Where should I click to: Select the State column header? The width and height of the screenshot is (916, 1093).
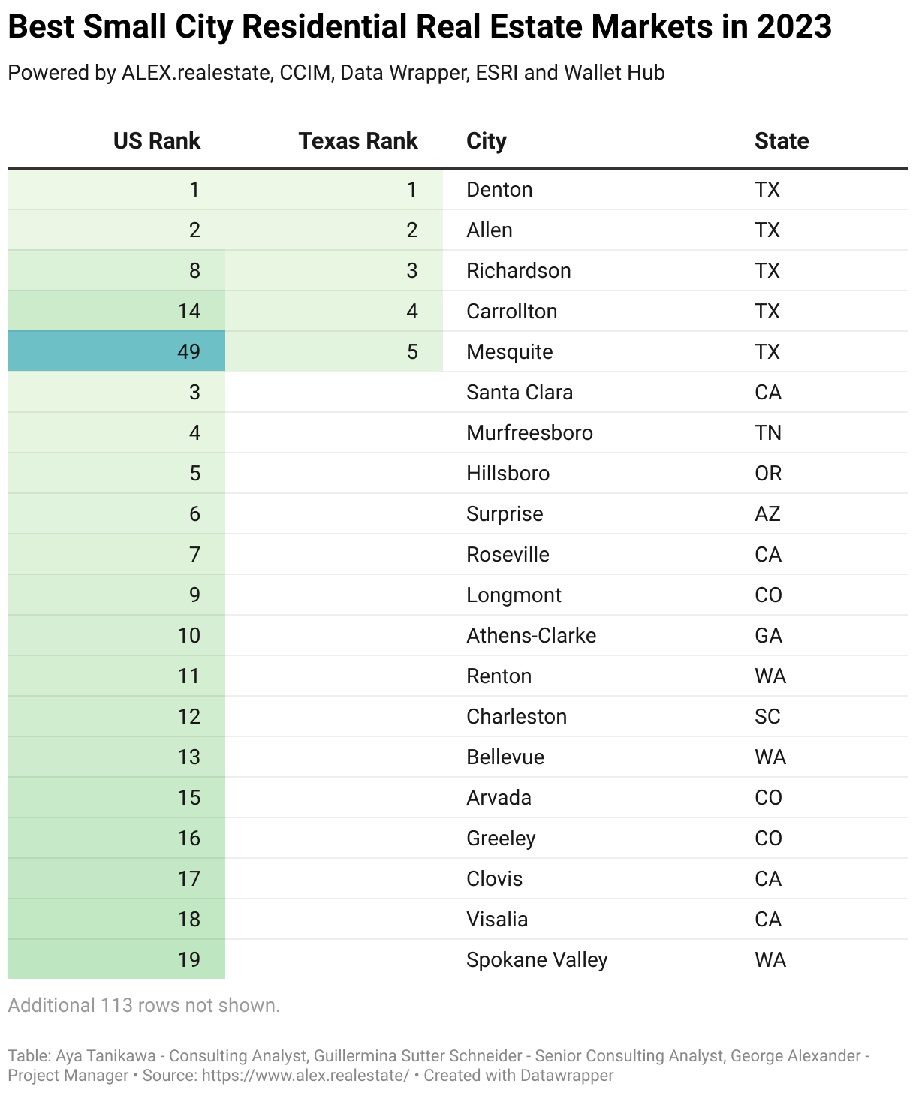[x=781, y=141]
